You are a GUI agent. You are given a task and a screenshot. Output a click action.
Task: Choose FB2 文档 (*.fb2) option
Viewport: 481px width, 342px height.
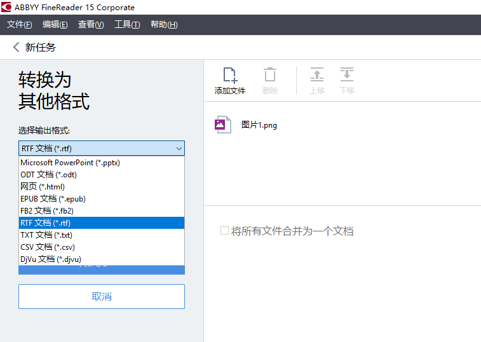(102, 211)
